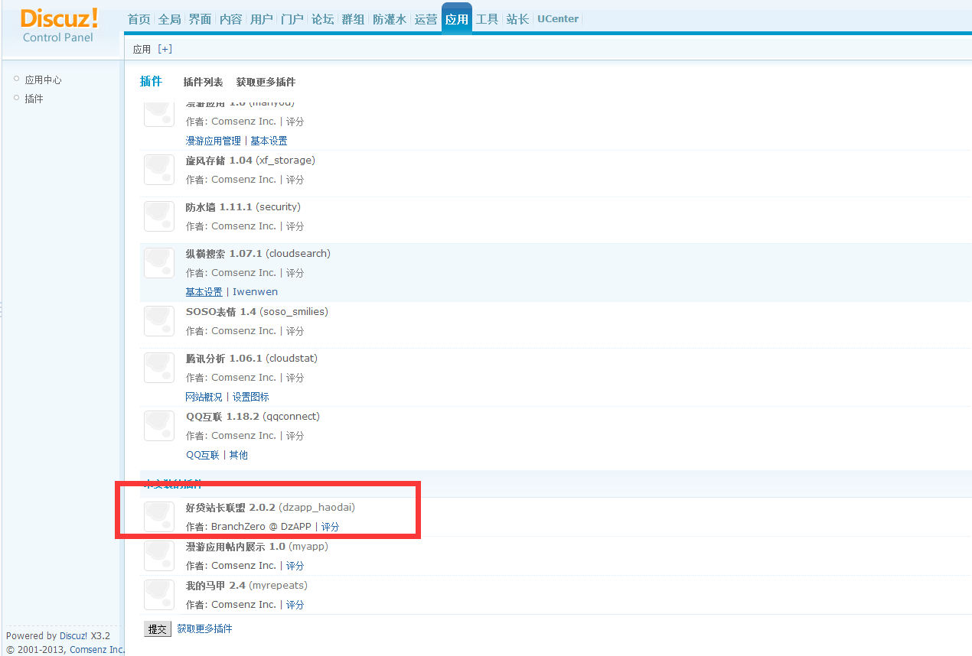Open the 全局 top menu

(169, 19)
